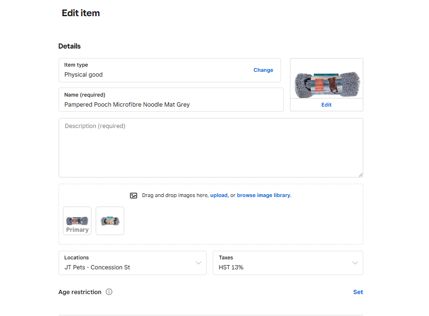This screenshot has height=316, width=429.
Task: Click the upload link for images
Action: click(219, 195)
